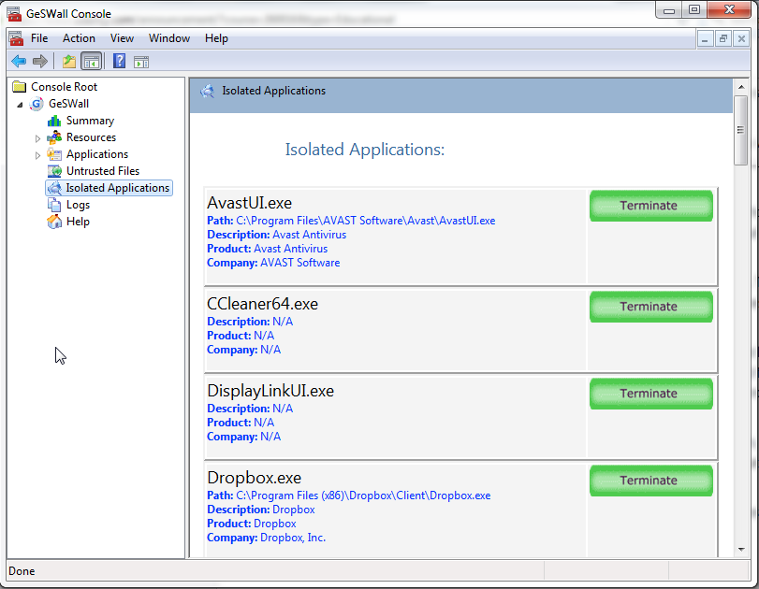The height and width of the screenshot is (589, 759).
Task: Select the Applications tree label
Action: tap(97, 154)
